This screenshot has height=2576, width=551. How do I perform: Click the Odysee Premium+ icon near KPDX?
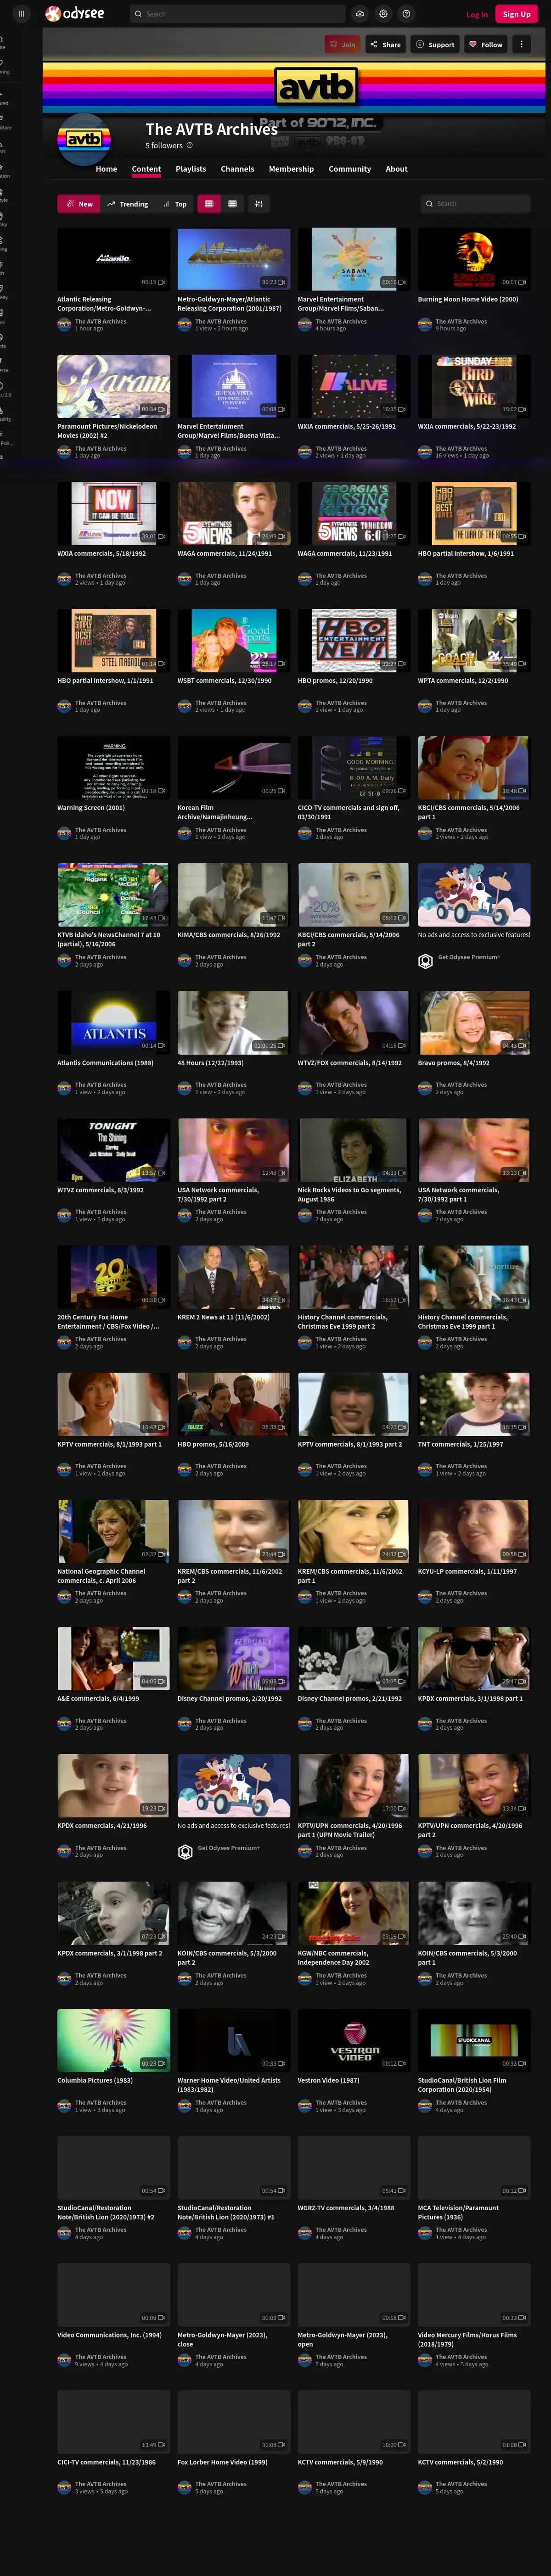point(185,1852)
